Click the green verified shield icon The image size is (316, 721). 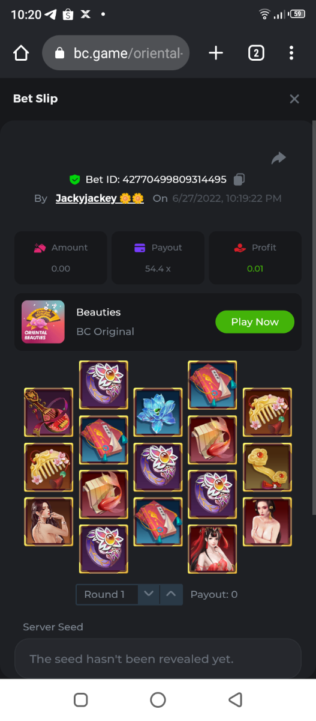click(75, 179)
